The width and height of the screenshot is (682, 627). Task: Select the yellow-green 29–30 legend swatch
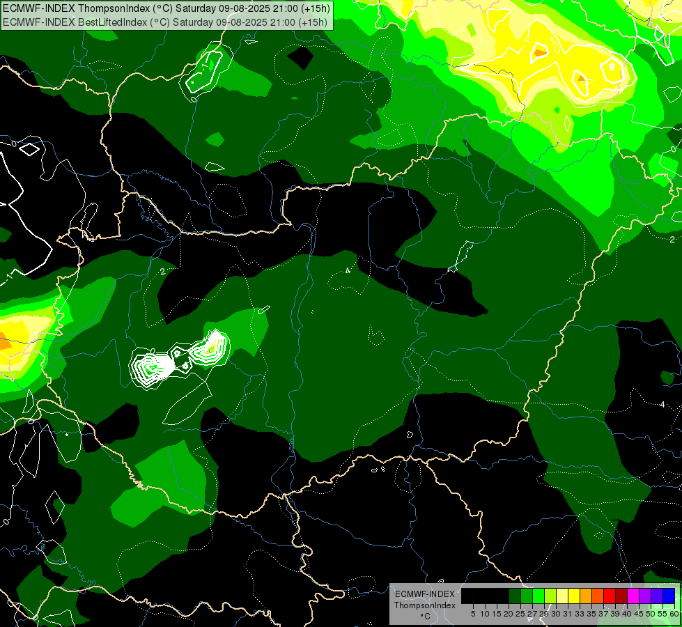click(x=550, y=596)
